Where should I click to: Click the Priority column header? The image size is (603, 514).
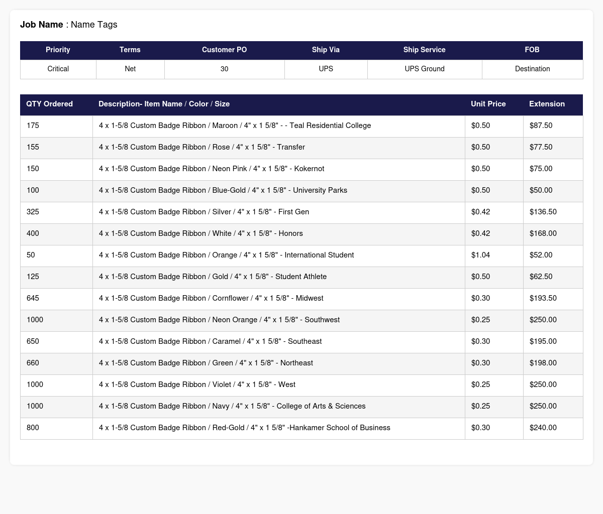tap(58, 50)
